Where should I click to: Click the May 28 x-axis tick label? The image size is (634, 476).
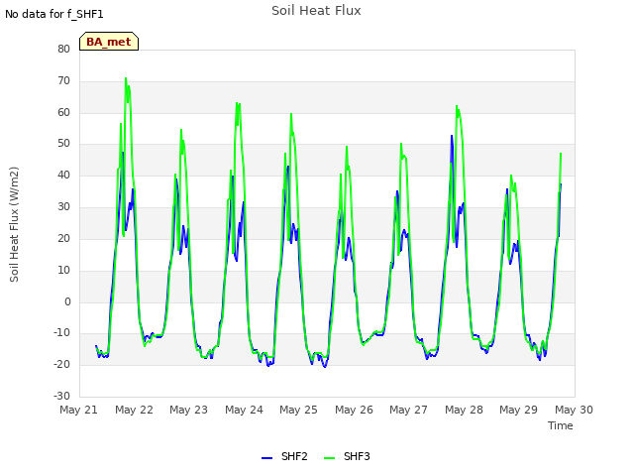464,410
